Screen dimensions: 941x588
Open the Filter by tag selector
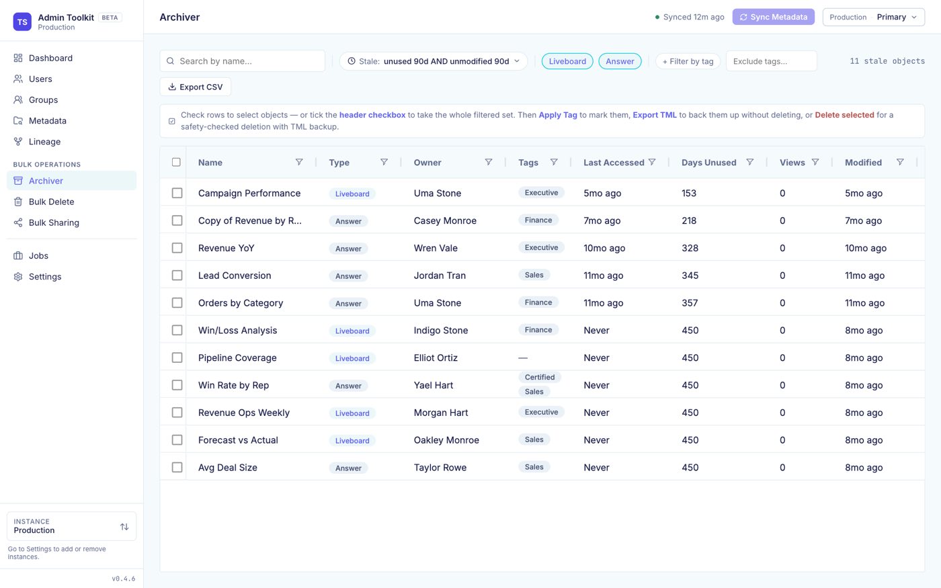(688, 61)
